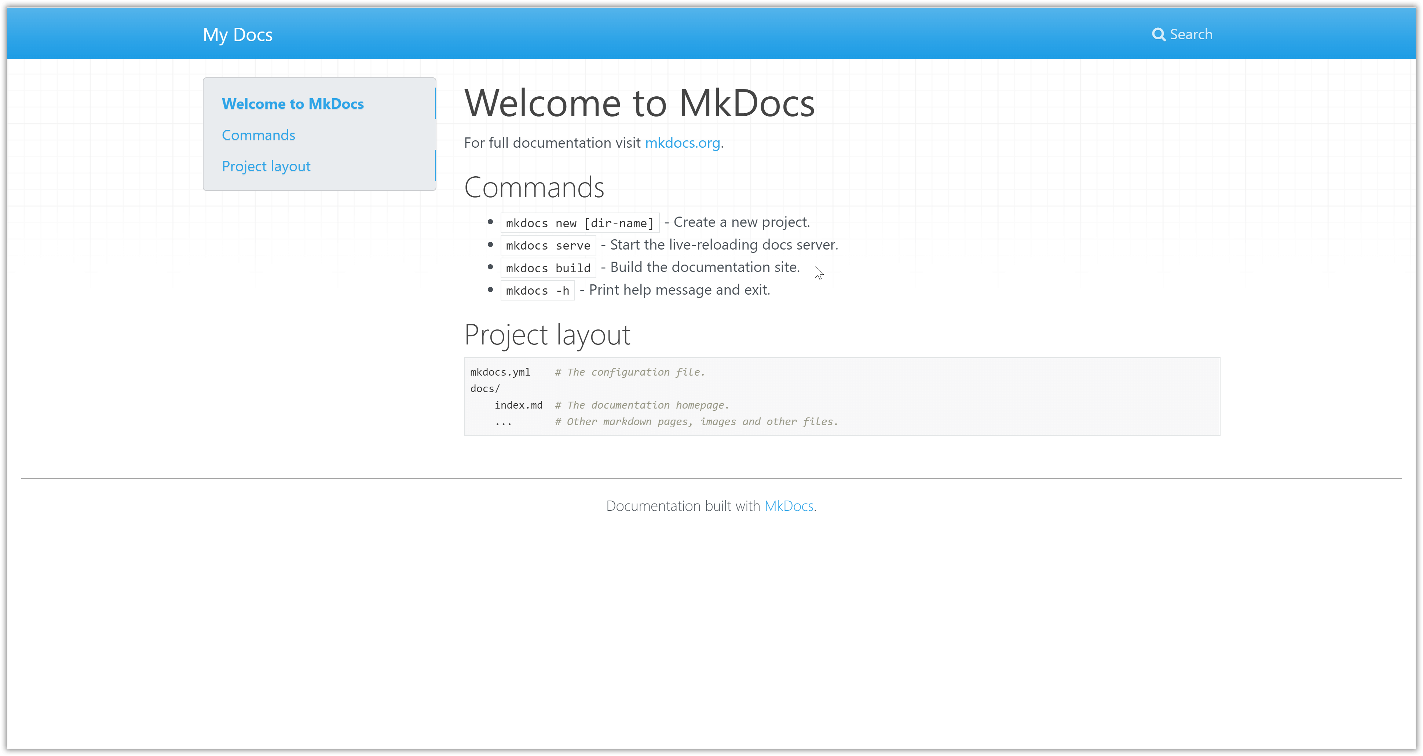This screenshot has width=1423, height=756.
Task: Click the Welcome to MkDocs page heading
Action: 640,103
